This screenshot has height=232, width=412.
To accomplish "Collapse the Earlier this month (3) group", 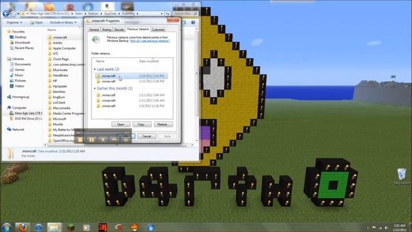I will (x=95, y=88).
